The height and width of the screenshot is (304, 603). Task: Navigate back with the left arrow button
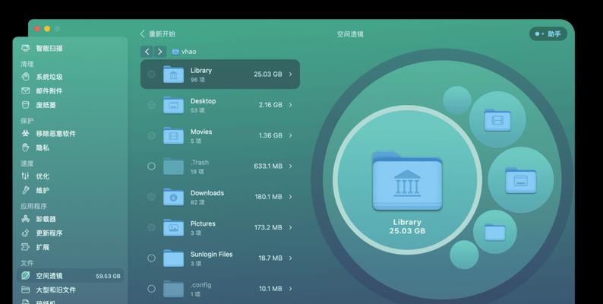tap(147, 52)
